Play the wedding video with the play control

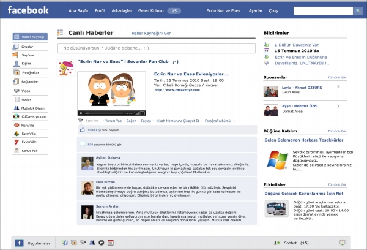[x=81, y=113]
